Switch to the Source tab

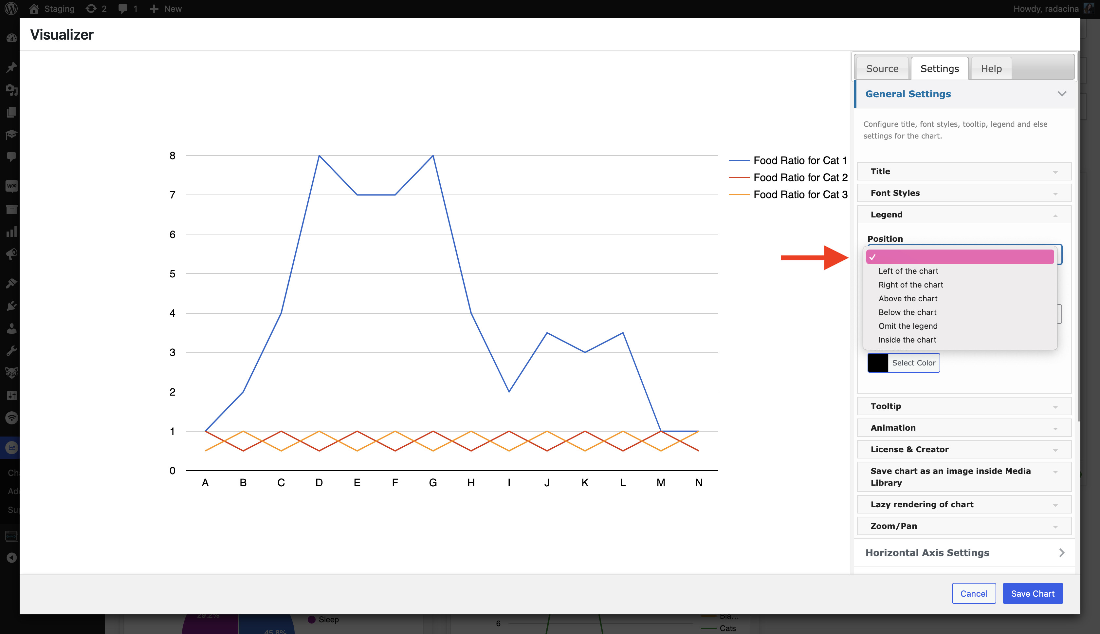click(x=882, y=68)
